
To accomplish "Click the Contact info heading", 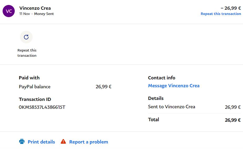I will [x=162, y=78].
